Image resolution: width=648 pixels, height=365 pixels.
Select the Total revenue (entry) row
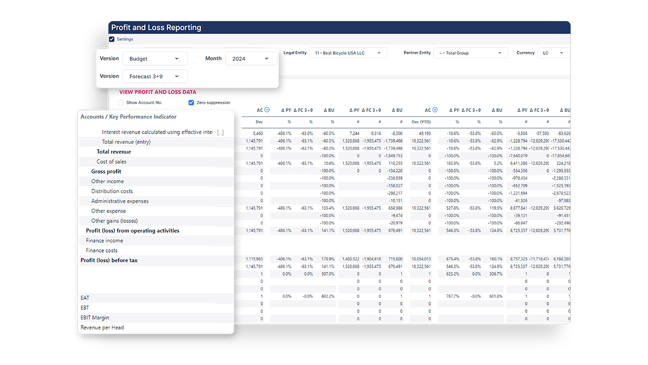tap(156, 142)
